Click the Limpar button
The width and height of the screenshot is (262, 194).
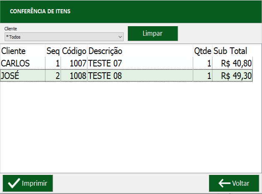pyautogui.click(x=153, y=33)
